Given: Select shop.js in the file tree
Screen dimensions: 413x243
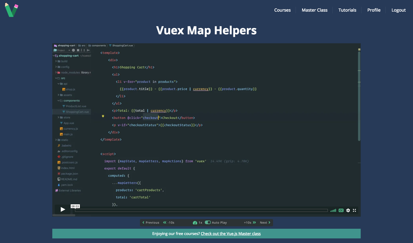Looking at the screenshot, I should [69, 89].
